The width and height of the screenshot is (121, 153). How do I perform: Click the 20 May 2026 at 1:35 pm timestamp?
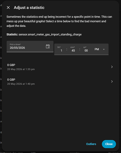click(21, 69)
